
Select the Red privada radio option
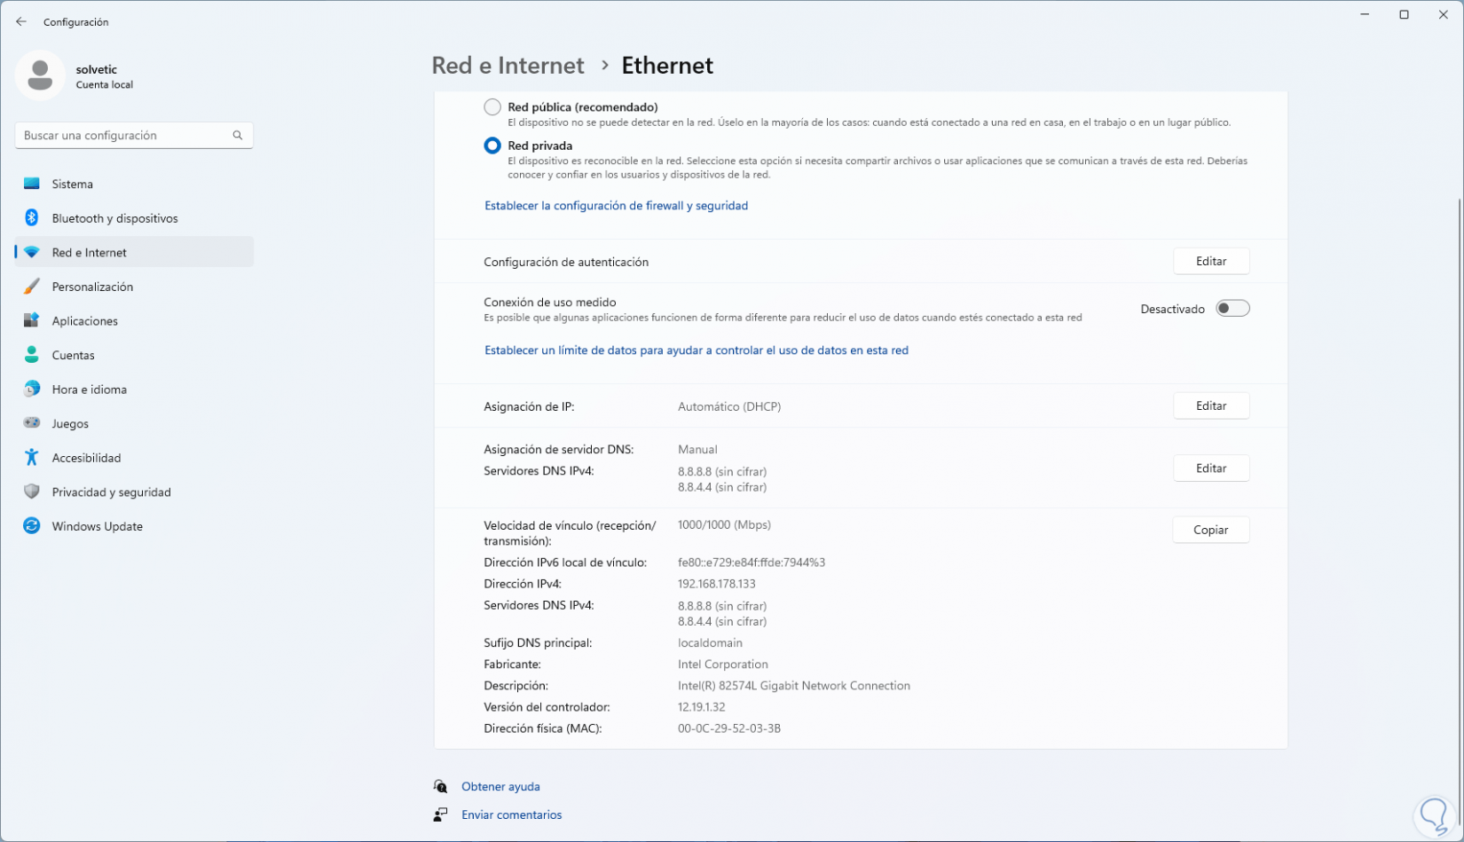click(x=492, y=146)
